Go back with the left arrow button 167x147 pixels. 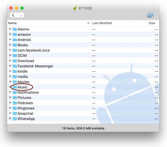13,15
